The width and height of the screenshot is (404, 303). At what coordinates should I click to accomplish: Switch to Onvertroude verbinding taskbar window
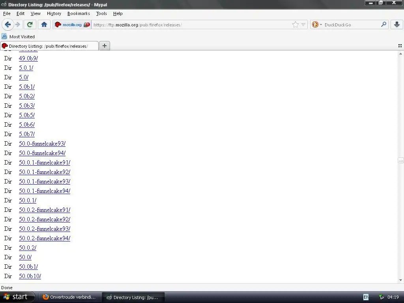pyautogui.click(x=69, y=297)
